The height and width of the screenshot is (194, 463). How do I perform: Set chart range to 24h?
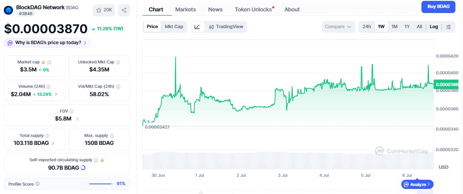[367, 26]
